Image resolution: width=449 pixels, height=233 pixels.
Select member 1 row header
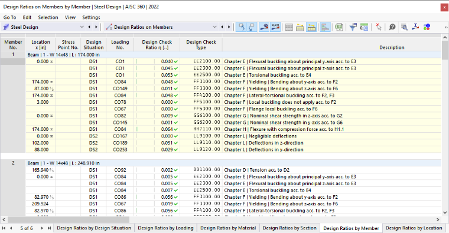click(13, 54)
